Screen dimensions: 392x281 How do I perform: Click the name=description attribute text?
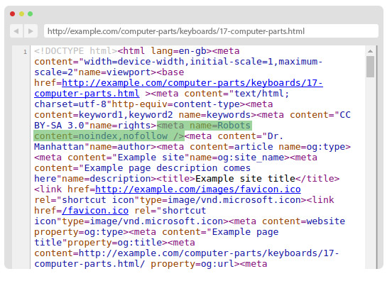[107, 179]
